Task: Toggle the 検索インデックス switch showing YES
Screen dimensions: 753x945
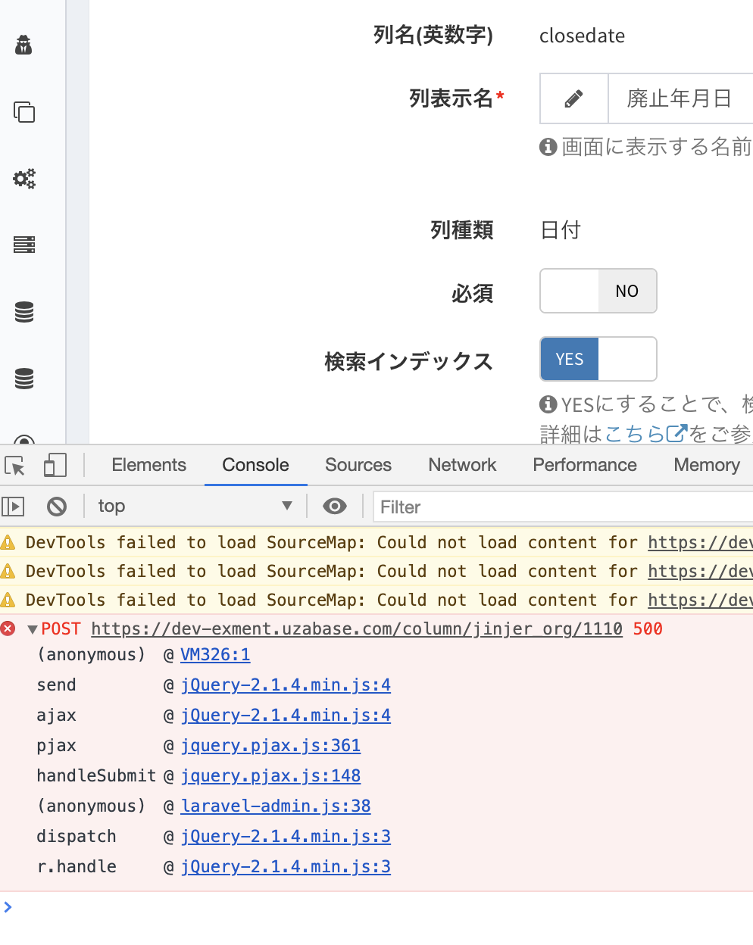Action: click(x=598, y=359)
